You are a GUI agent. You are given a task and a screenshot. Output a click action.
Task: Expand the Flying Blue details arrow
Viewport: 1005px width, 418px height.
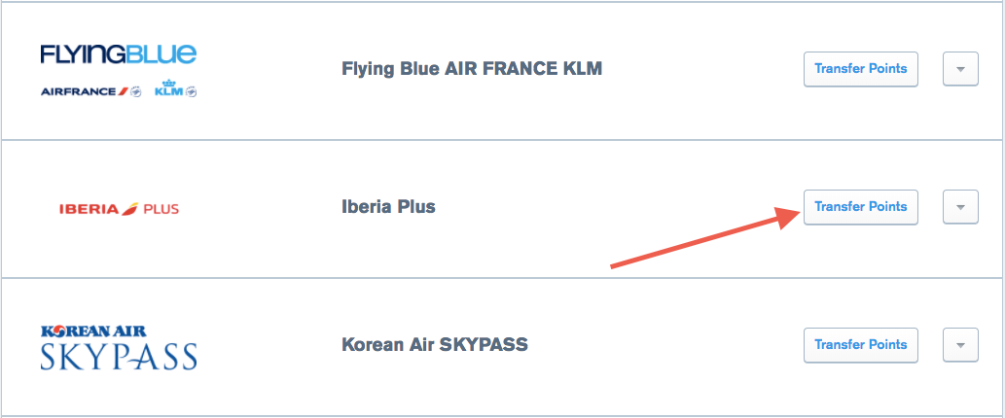[x=960, y=69]
